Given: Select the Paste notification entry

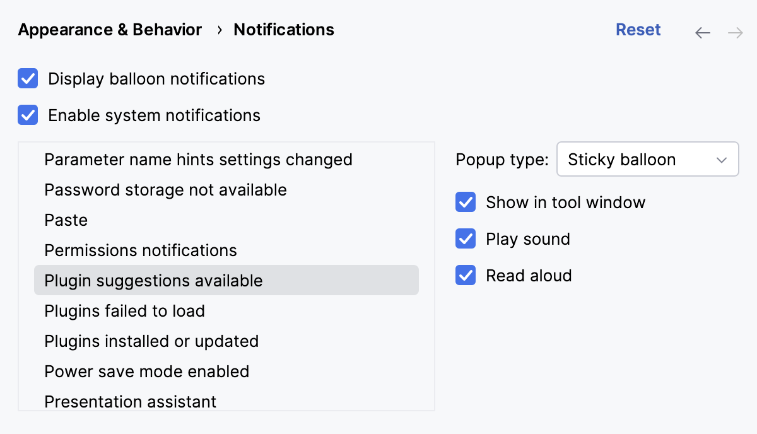Looking at the screenshot, I should coord(66,220).
